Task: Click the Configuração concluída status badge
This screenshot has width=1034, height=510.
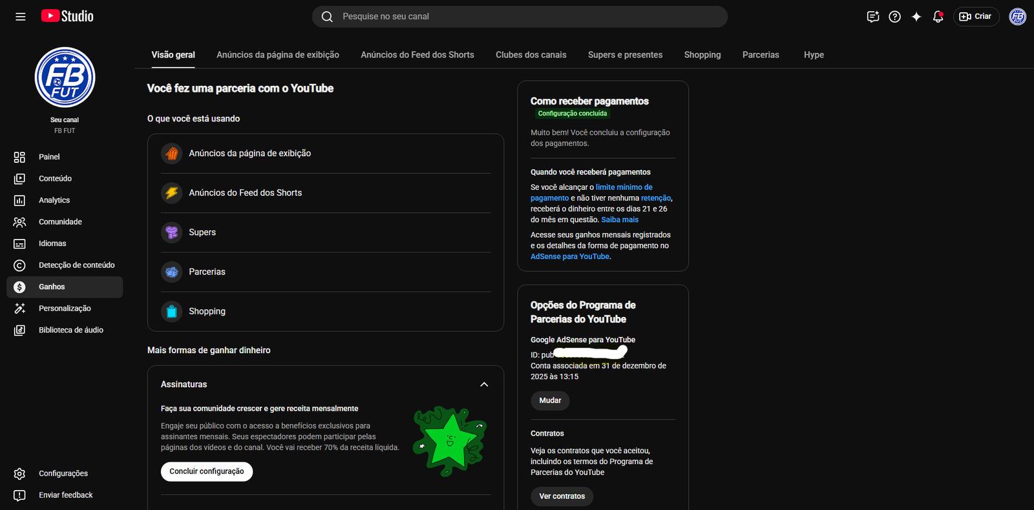Action: pyautogui.click(x=573, y=114)
